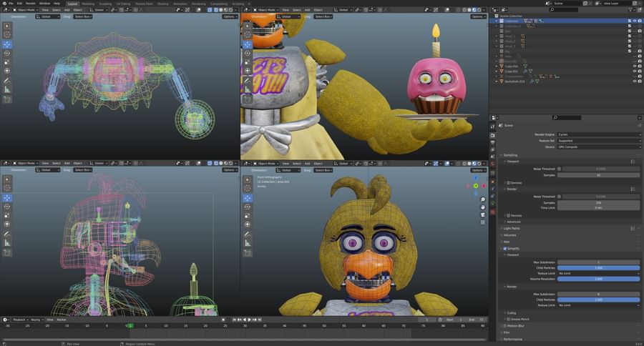Image resolution: width=644 pixels, height=346 pixels.
Task: Adjust the Volume Resolution slider
Action: 598,279
